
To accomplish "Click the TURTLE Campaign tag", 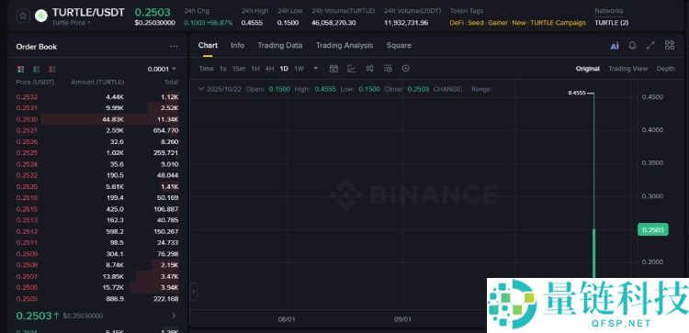I will click(x=558, y=22).
